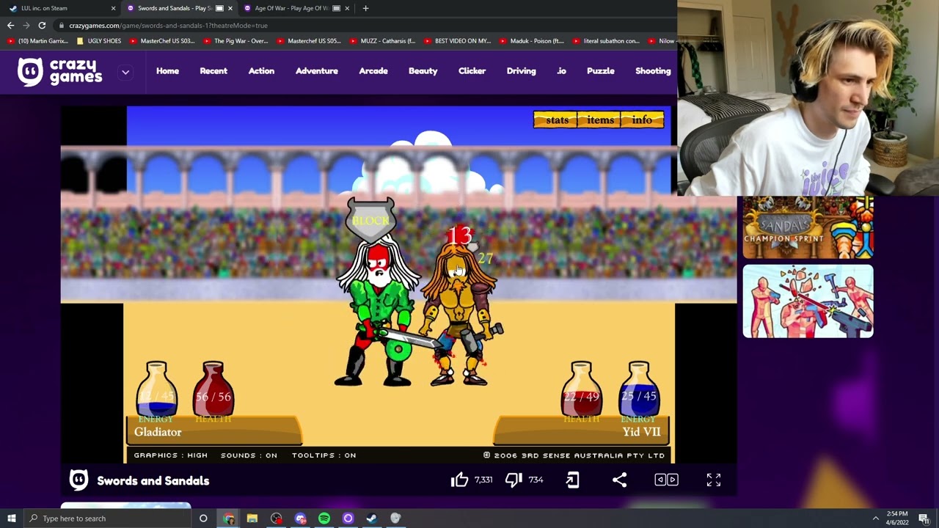This screenshot has height=528, width=939.
Task: Open the notification center icon
Action: pyautogui.click(x=924, y=518)
